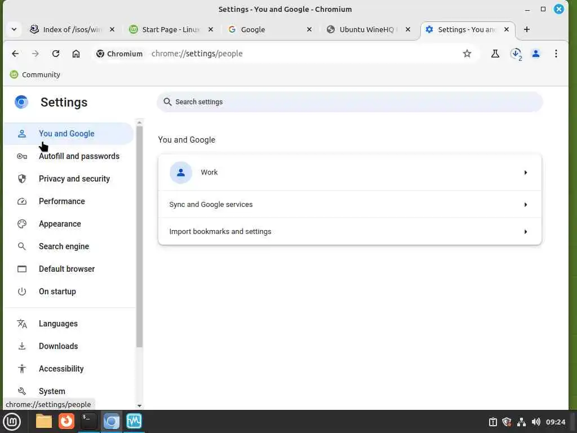The image size is (577, 433).
Task: Click the power icon beside On startup
Action: (22, 291)
